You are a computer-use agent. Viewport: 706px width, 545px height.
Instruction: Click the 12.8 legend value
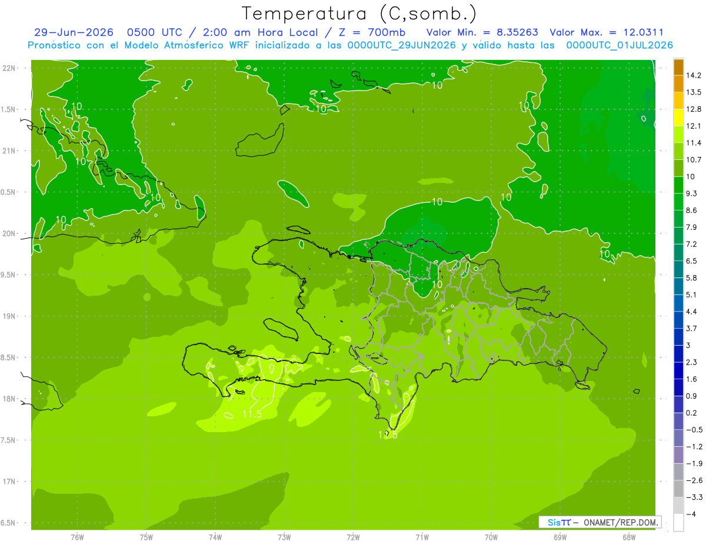pos(694,109)
